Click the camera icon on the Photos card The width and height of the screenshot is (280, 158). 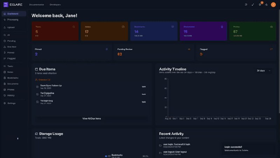pyautogui.click(x=271, y=27)
